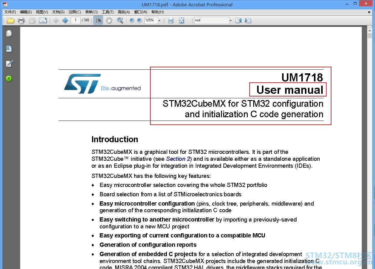Click the 'Generation of configuration reports' bullet

148,245
